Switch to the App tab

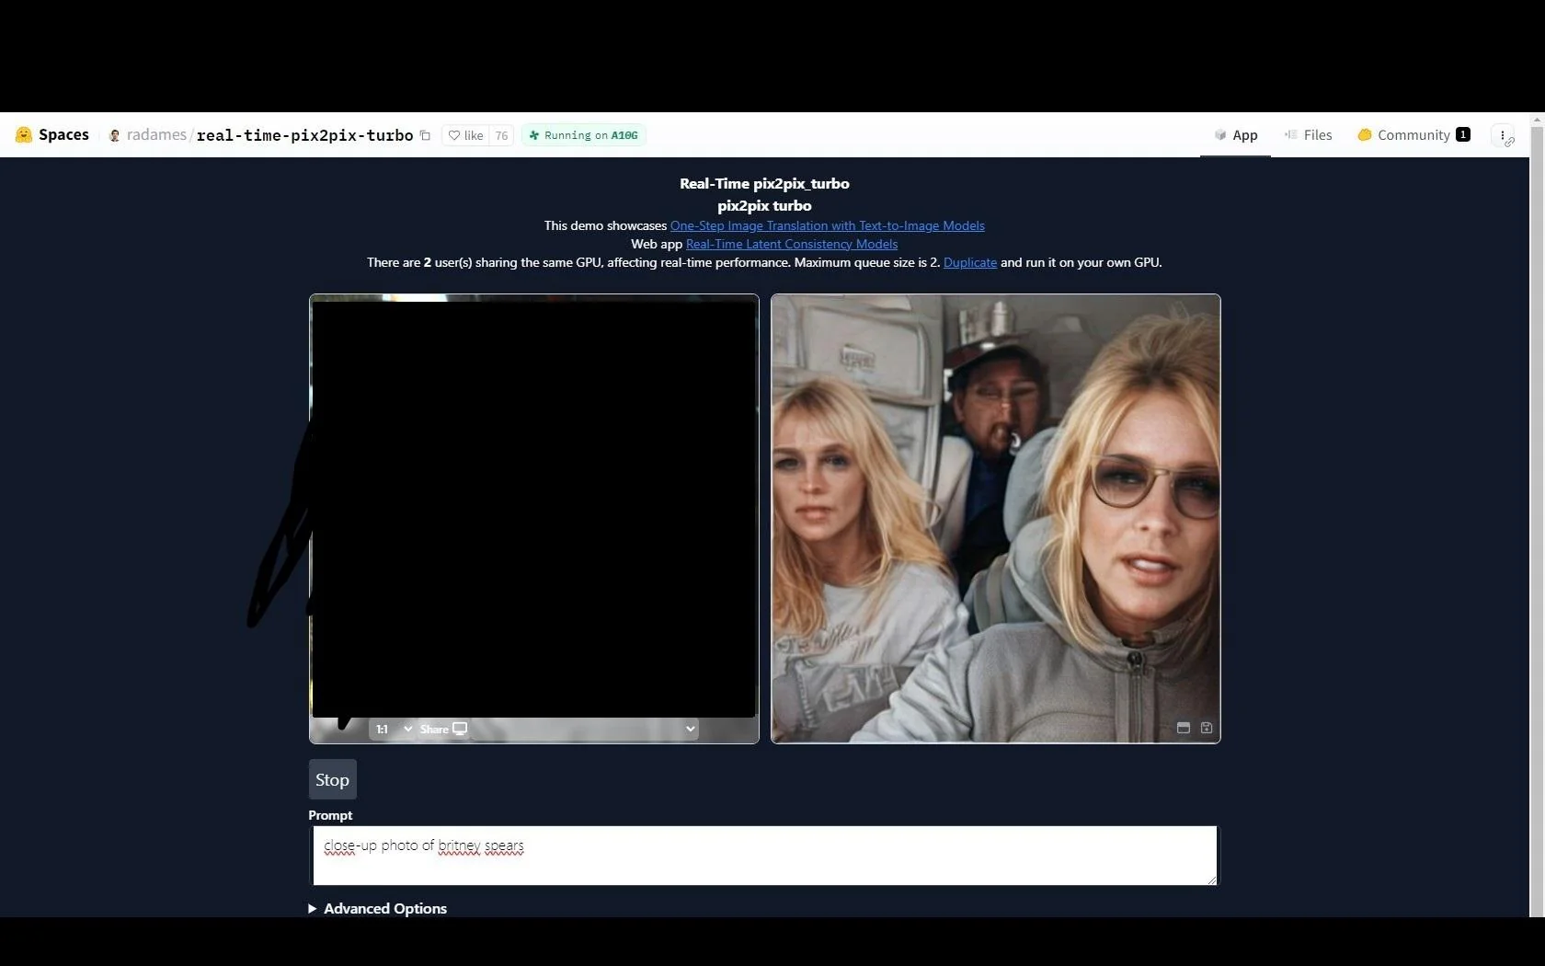point(1235,135)
